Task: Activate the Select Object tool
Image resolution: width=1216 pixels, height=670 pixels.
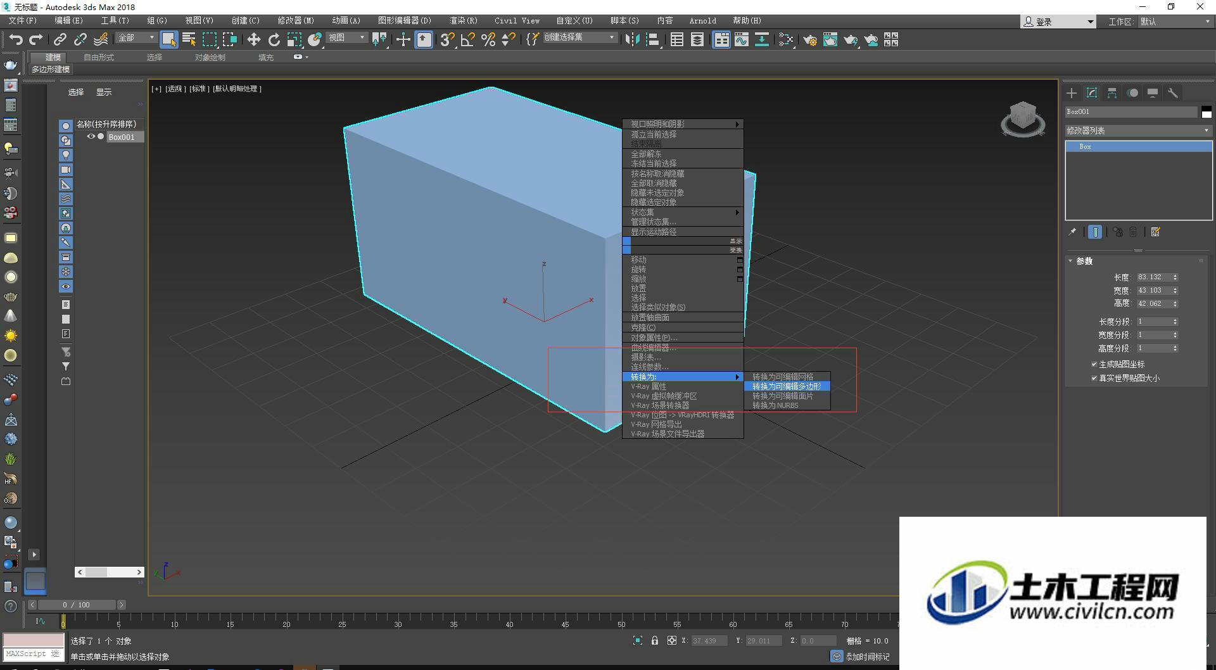Action: coord(168,40)
